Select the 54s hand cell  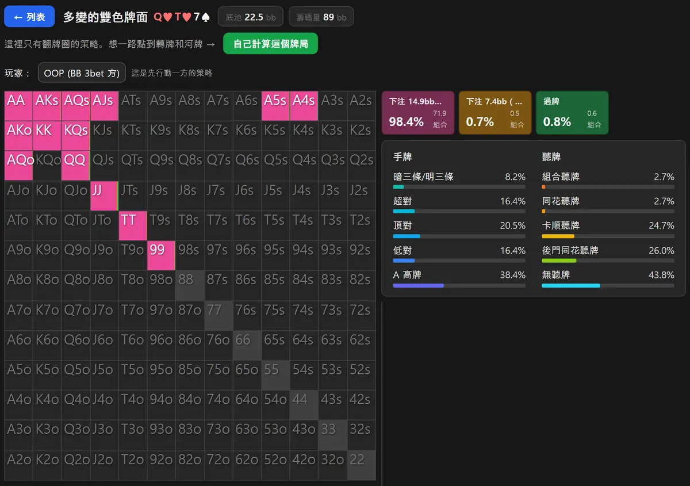(304, 375)
